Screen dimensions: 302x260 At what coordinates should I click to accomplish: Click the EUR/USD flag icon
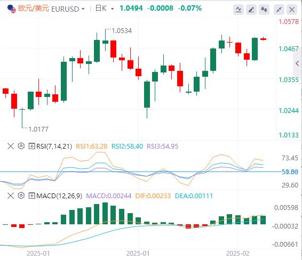click(x=12, y=9)
